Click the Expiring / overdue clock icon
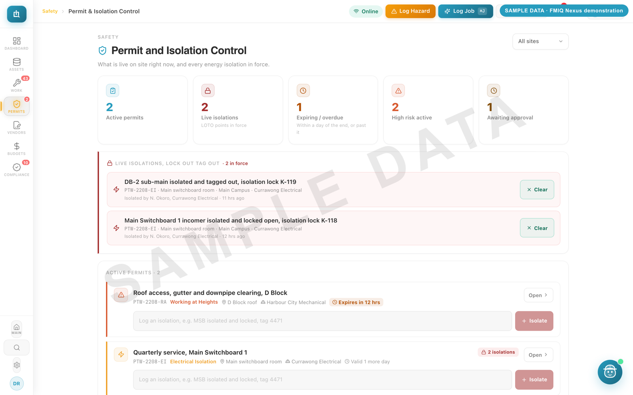The width and height of the screenshot is (633, 395). (303, 90)
